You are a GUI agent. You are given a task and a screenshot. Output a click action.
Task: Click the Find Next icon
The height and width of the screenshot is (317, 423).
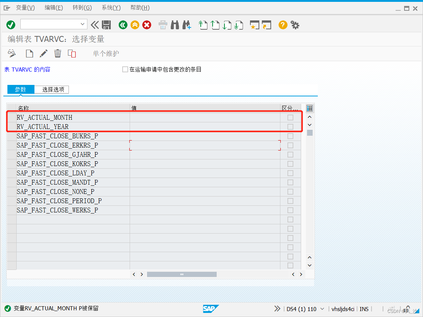(x=186, y=25)
